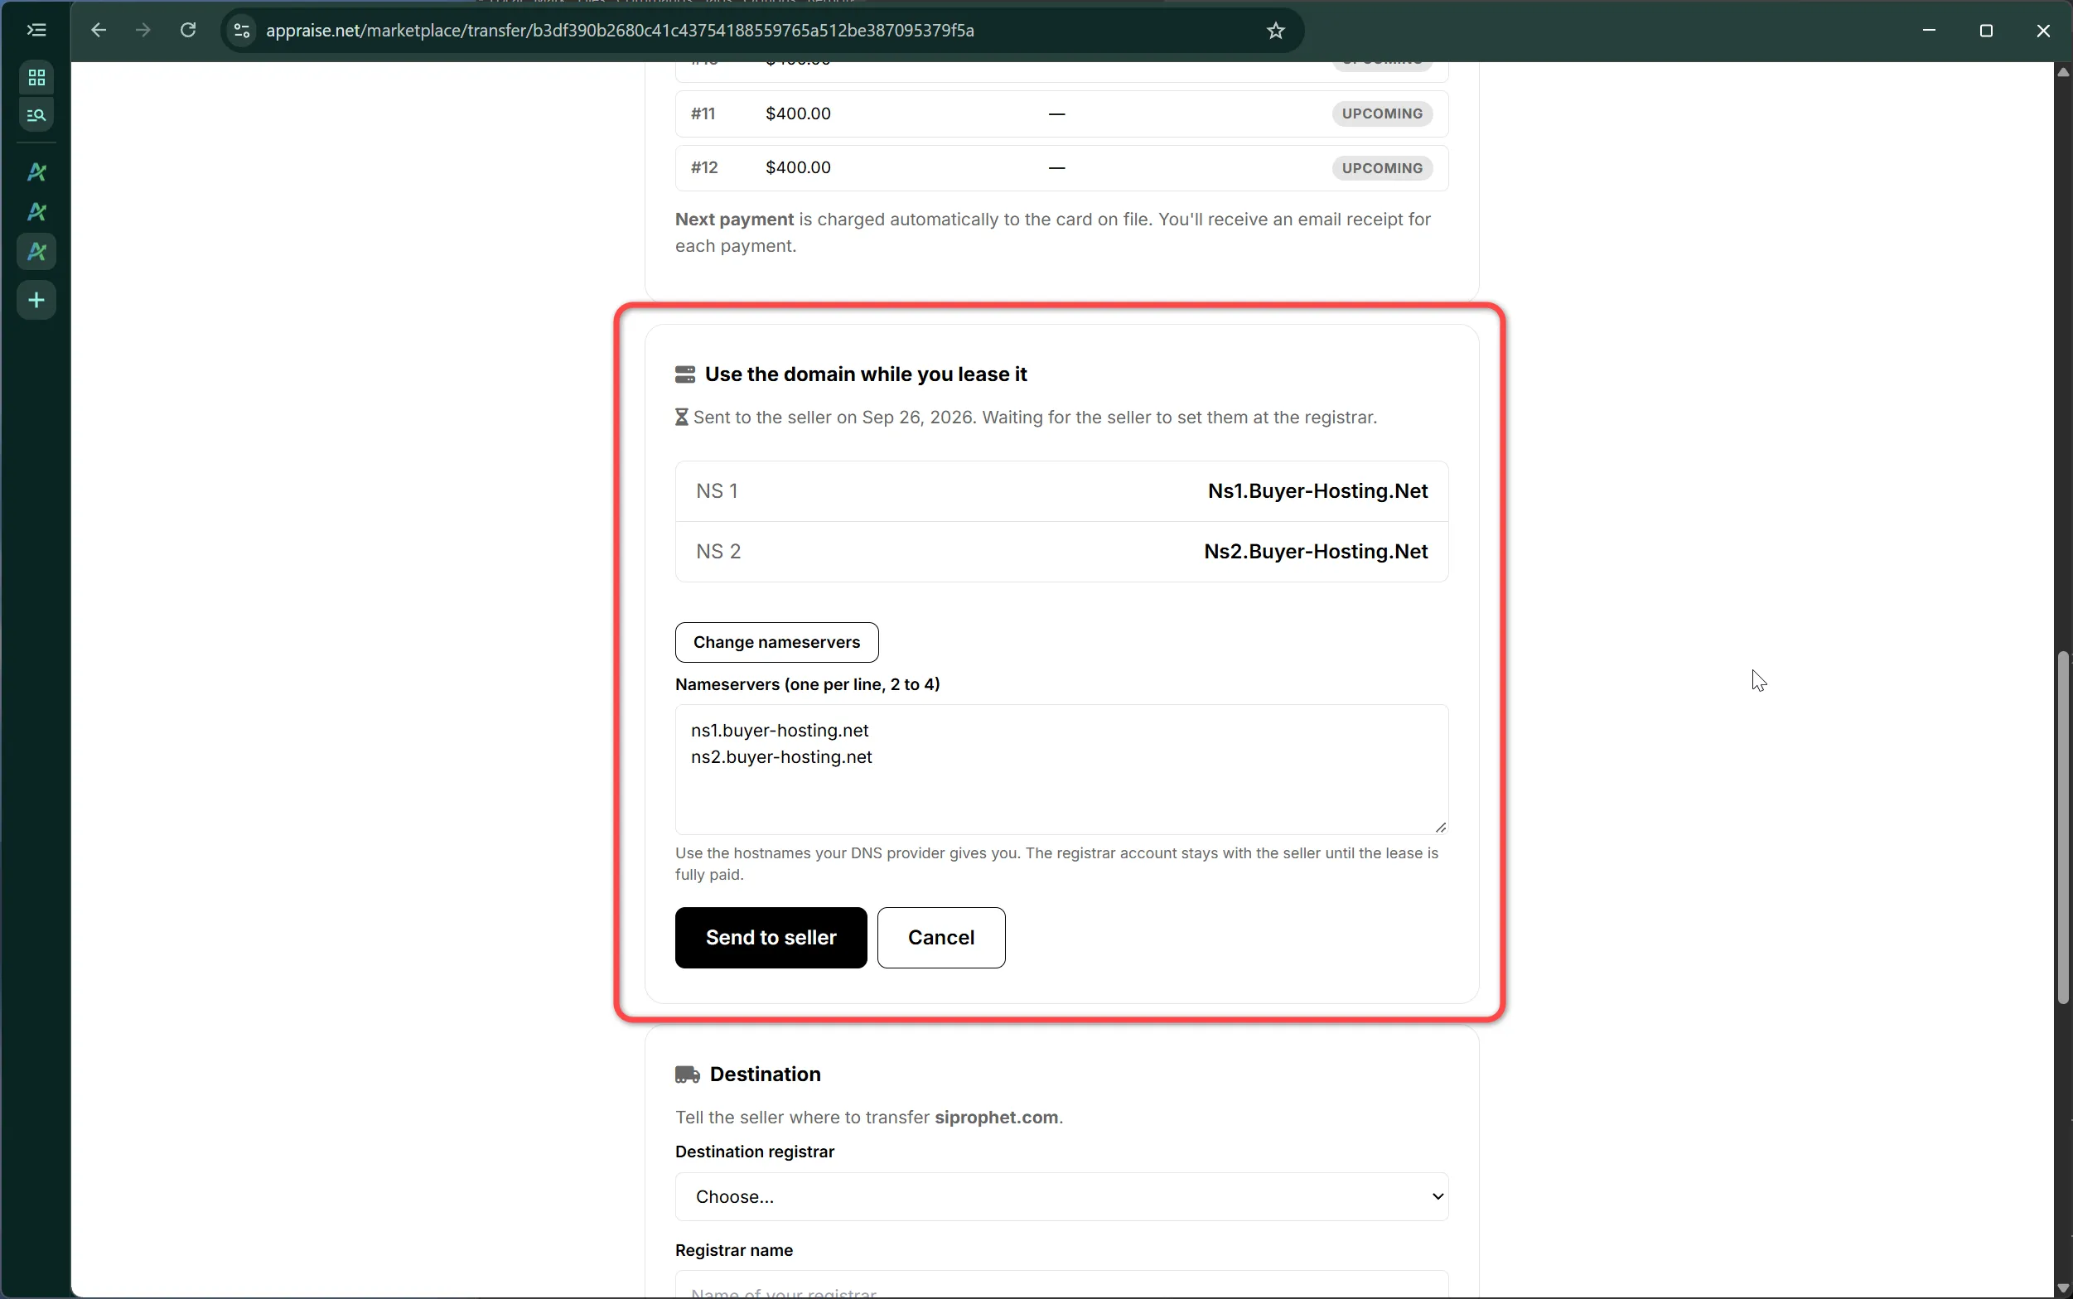Screen dimensions: 2073x1299
Task: Click the $400.00 amount in row #11
Action: click(x=798, y=113)
